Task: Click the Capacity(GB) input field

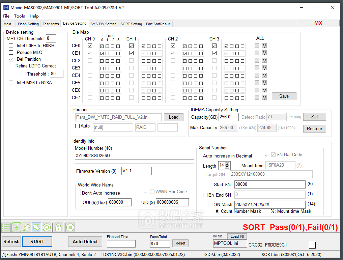Action: pos(229,117)
